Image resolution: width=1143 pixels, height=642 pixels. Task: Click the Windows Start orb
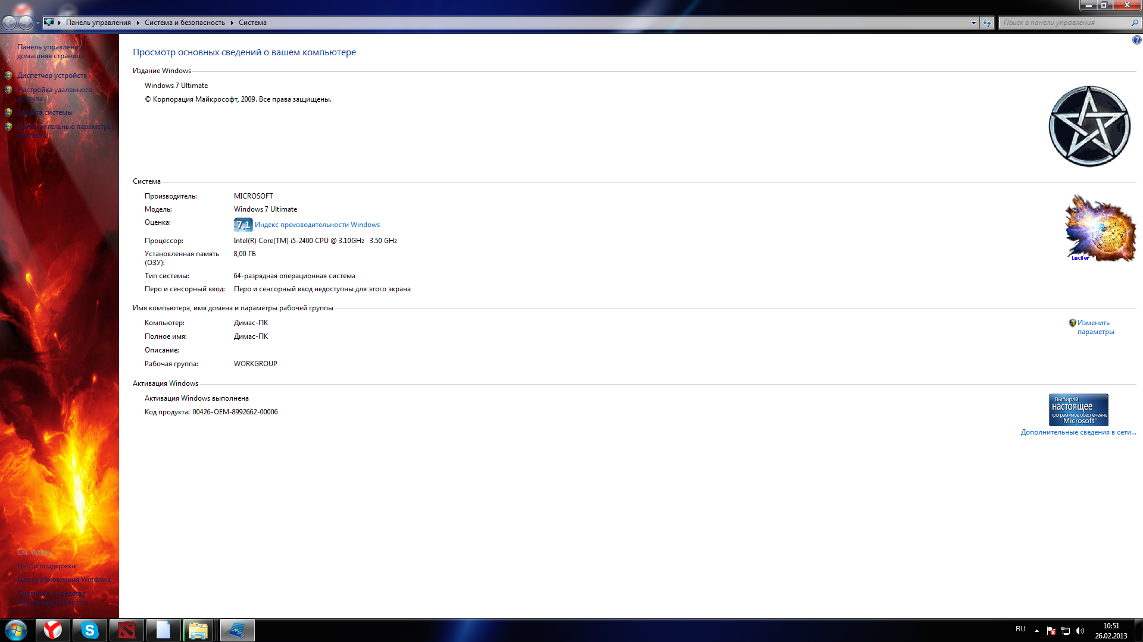16,630
